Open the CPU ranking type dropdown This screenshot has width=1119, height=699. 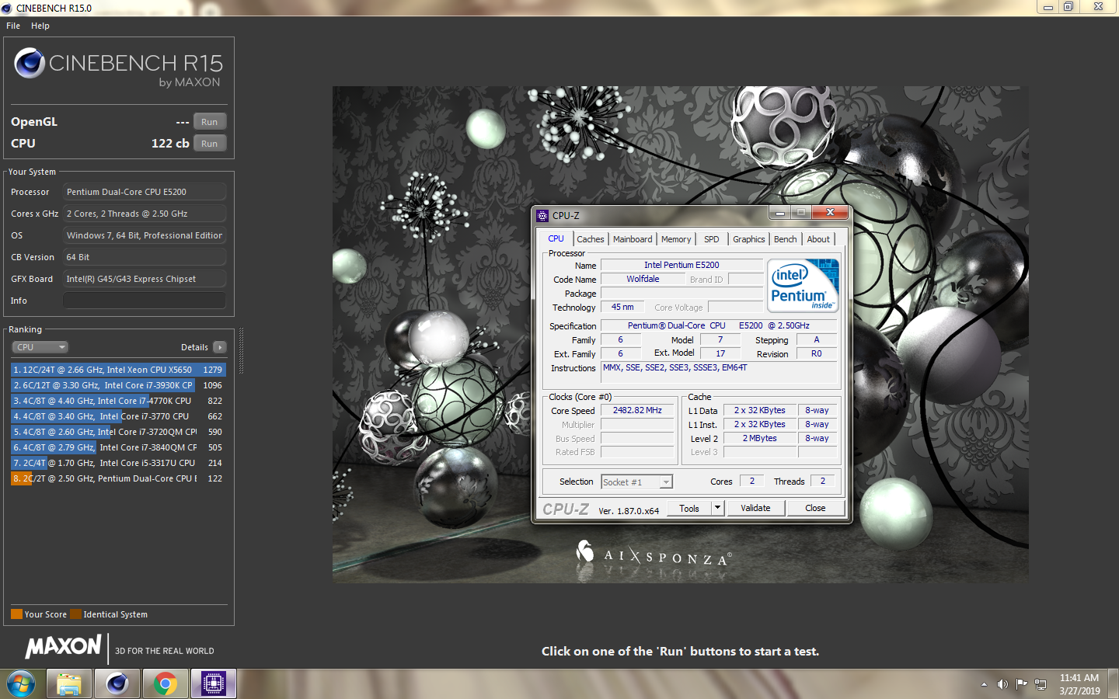click(x=40, y=347)
